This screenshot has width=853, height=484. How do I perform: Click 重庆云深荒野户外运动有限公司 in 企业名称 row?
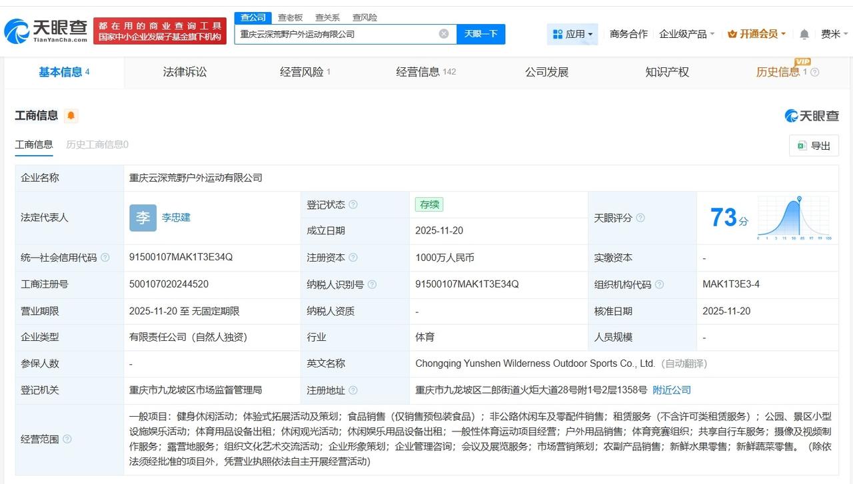click(196, 178)
